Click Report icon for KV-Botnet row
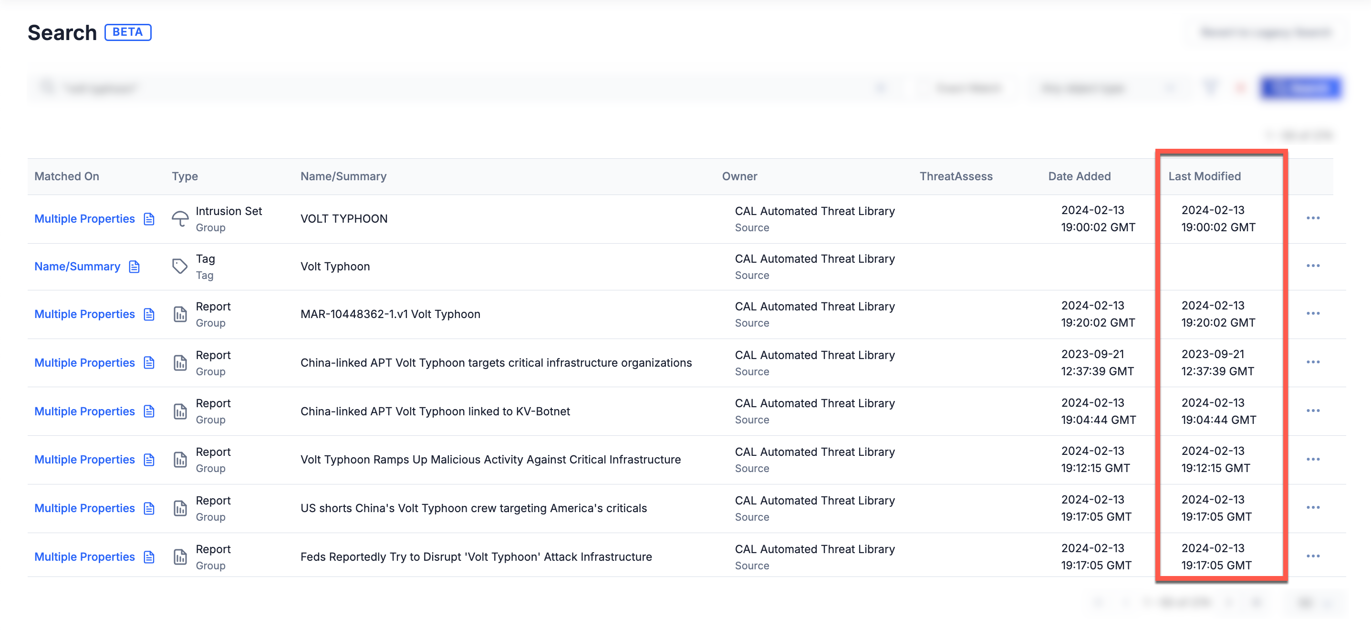 pyautogui.click(x=180, y=412)
